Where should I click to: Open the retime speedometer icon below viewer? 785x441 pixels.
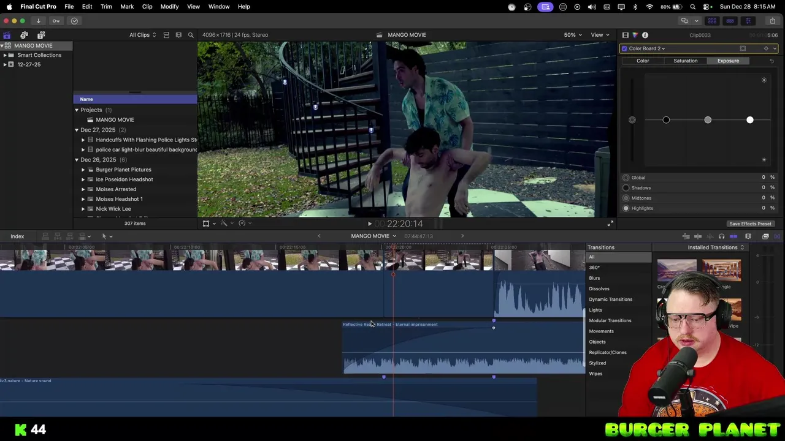pyautogui.click(x=243, y=224)
